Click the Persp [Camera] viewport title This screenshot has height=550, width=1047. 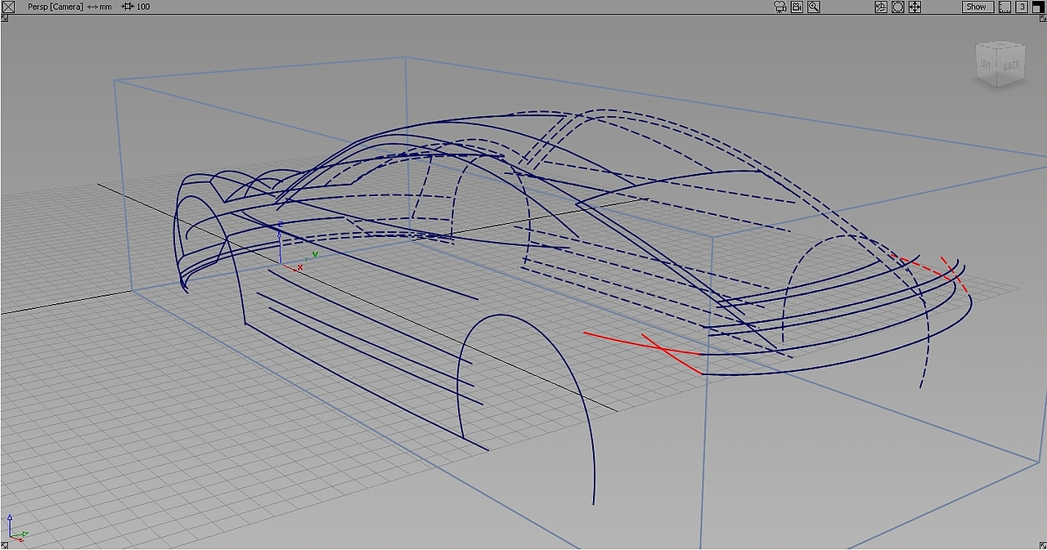tap(54, 7)
